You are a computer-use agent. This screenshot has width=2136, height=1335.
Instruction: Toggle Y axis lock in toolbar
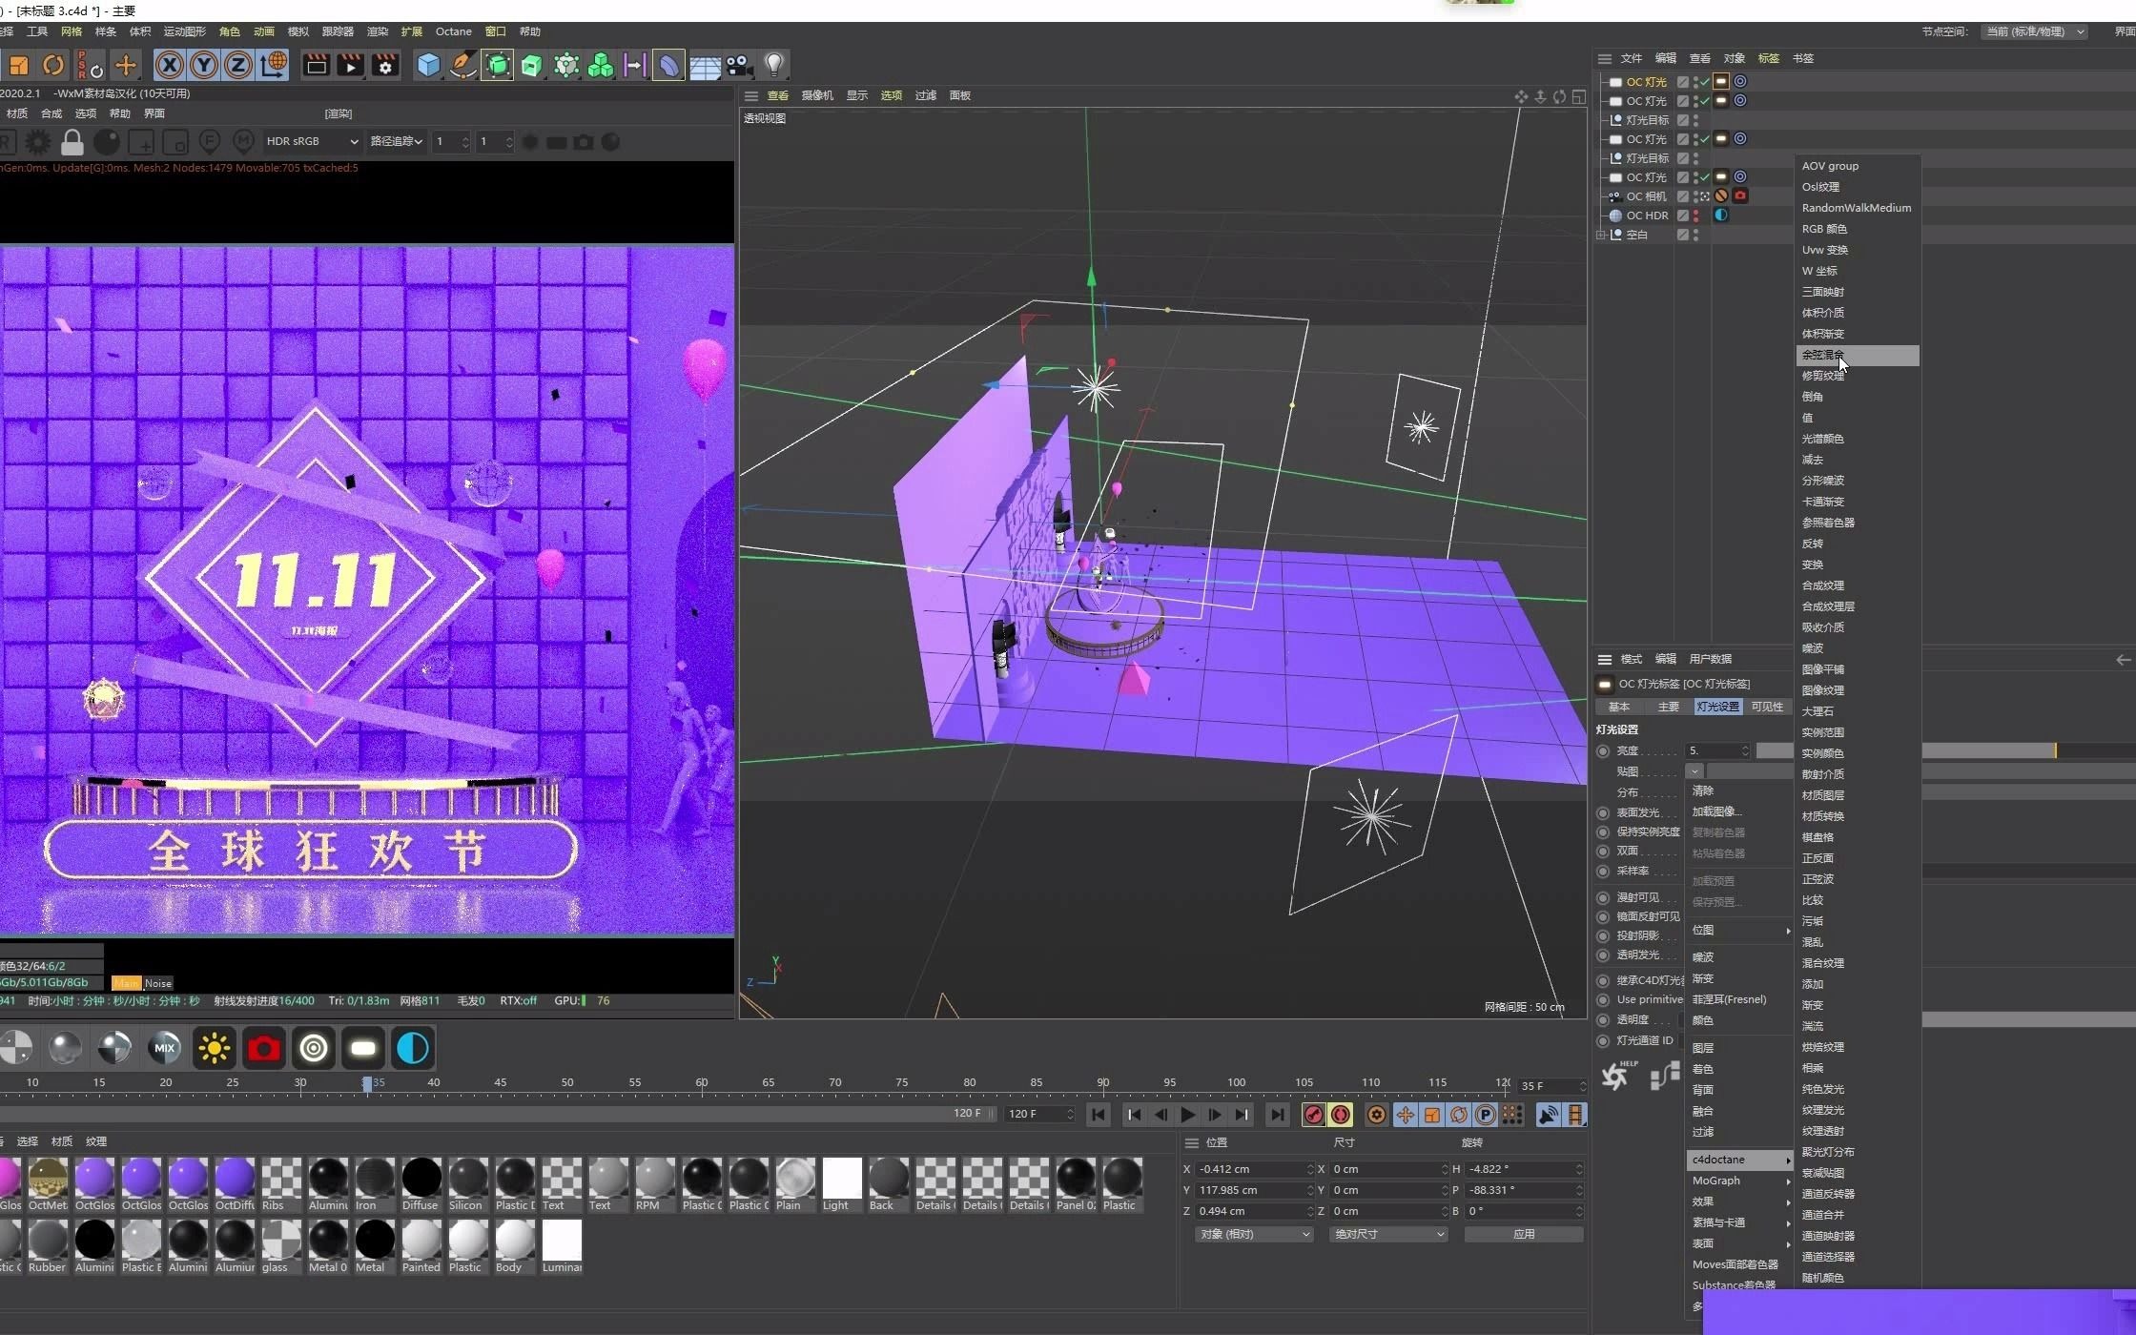[203, 65]
